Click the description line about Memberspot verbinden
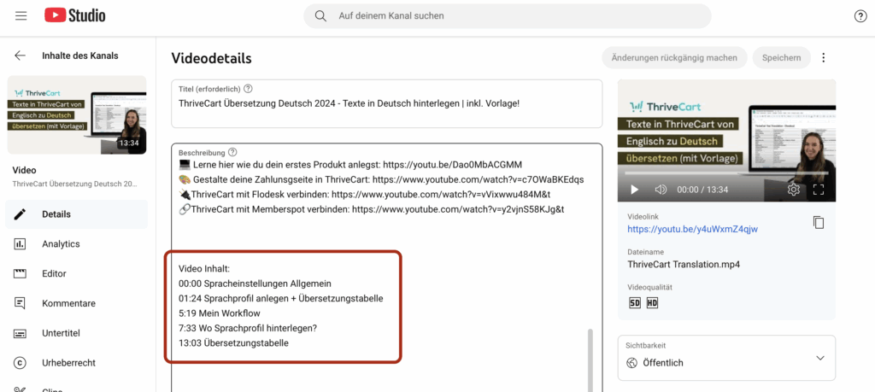Viewport: 875px width, 392px height. click(372, 209)
